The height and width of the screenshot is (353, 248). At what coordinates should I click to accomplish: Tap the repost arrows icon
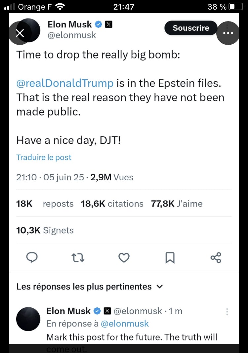click(x=78, y=257)
